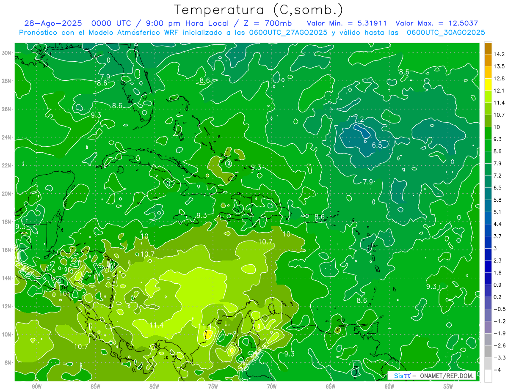This screenshot has width=508, height=392.
Task: Click the latitude axis label '26N'
Action: pyautogui.click(x=7, y=109)
